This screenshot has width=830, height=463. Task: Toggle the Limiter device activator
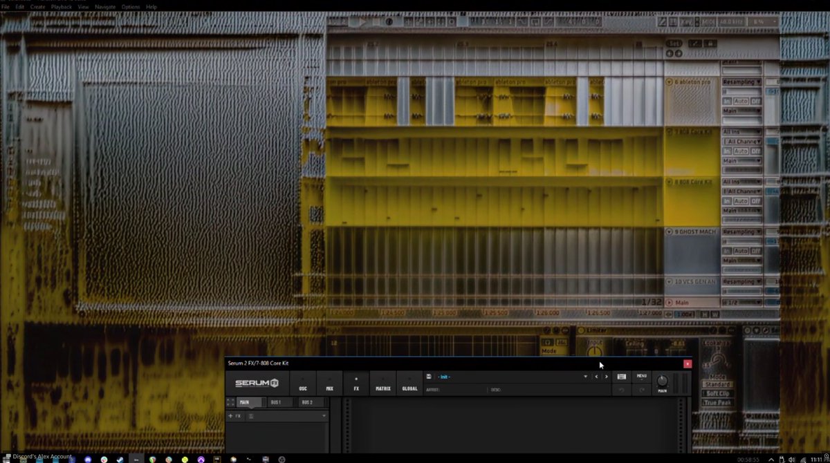580,330
